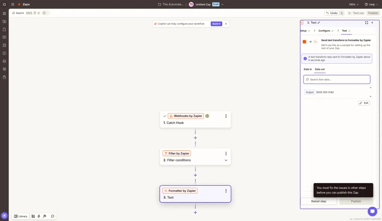
Task: Open the Library panel
Action: pyautogui.click(x=21, y=216)
